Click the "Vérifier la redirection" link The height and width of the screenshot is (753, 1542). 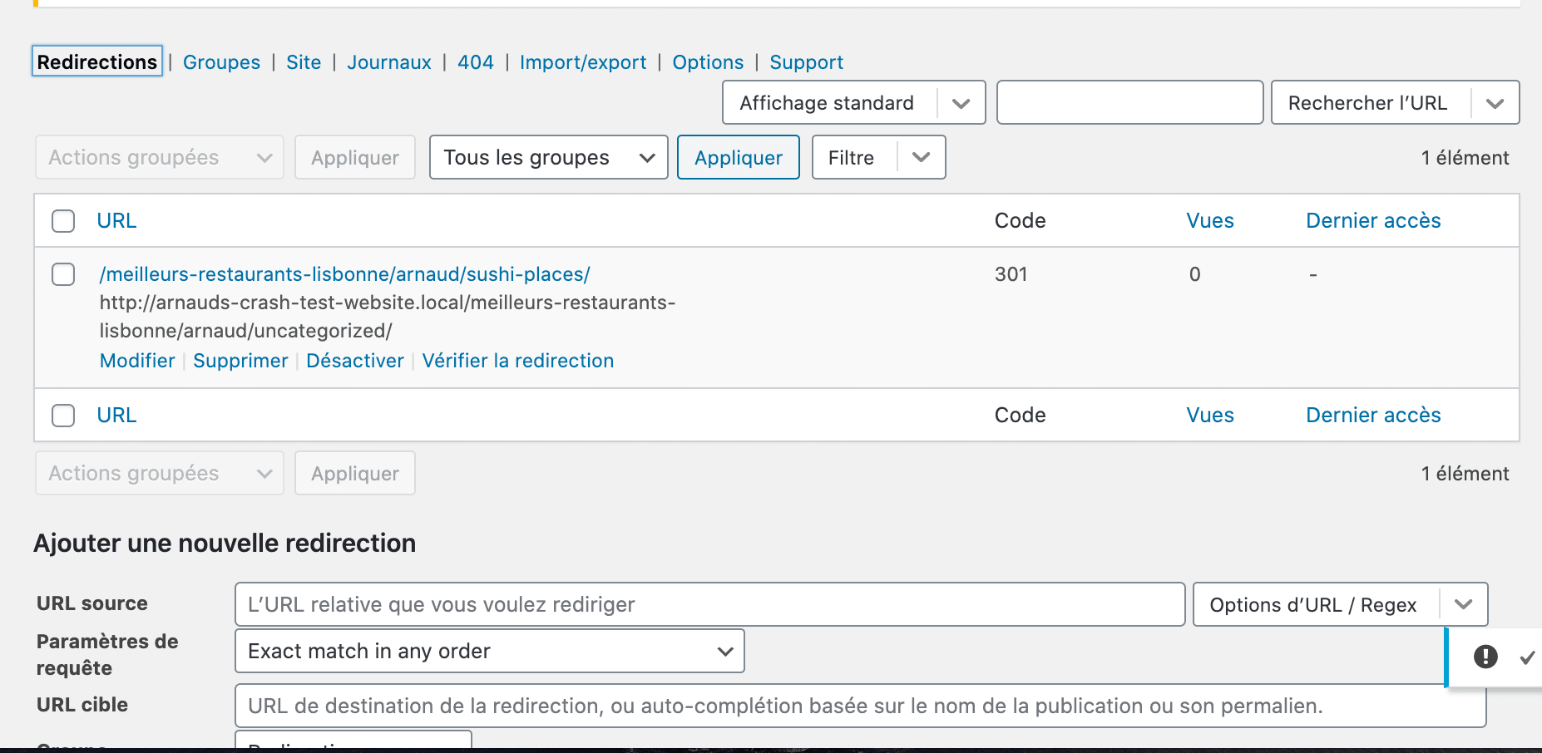[x=517, y=360]
